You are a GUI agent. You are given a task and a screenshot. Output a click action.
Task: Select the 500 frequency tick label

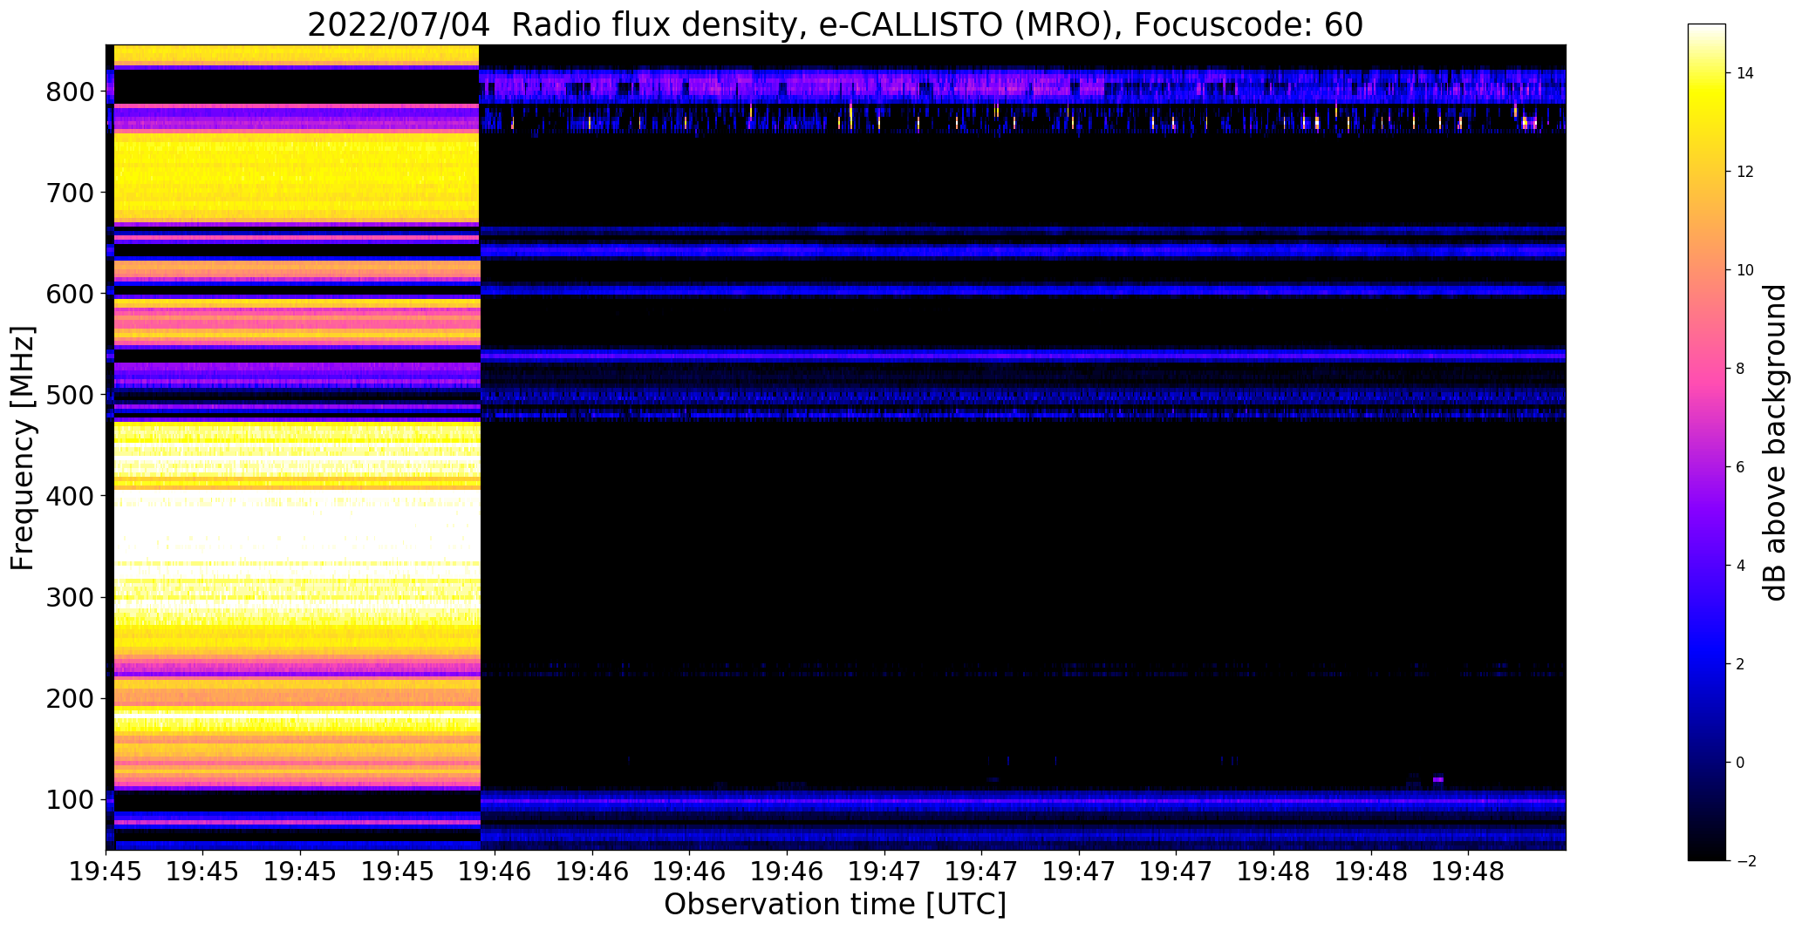69,395
